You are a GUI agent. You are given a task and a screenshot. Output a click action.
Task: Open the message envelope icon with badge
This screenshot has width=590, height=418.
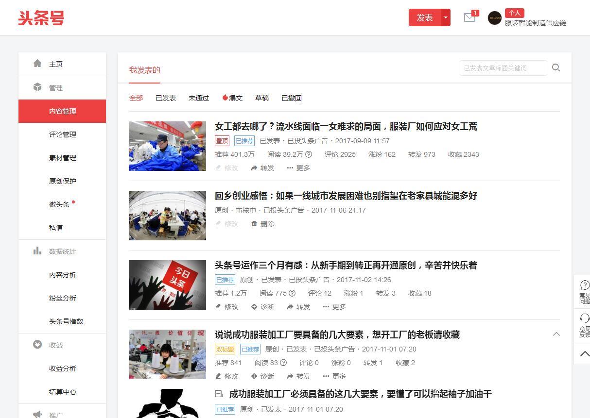coord(469,17)
